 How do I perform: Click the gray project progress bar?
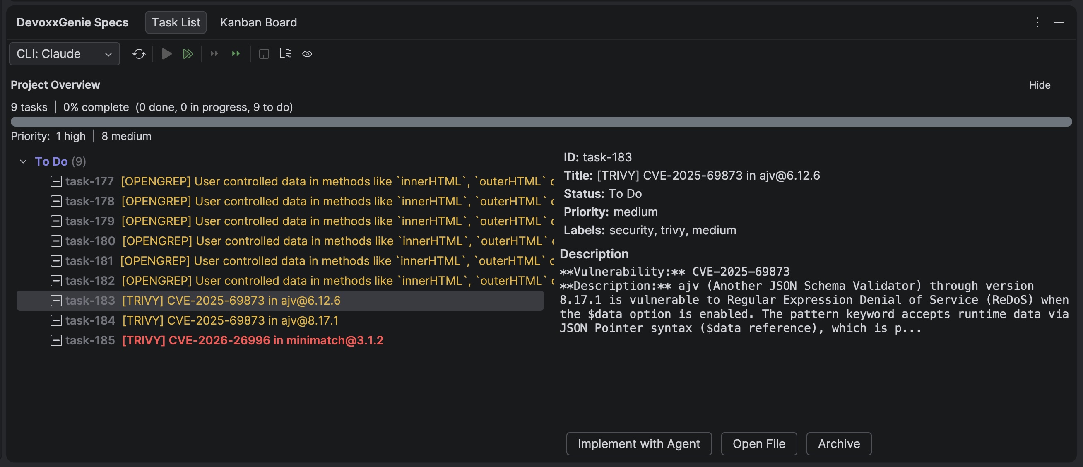click(x=541, y=122)
